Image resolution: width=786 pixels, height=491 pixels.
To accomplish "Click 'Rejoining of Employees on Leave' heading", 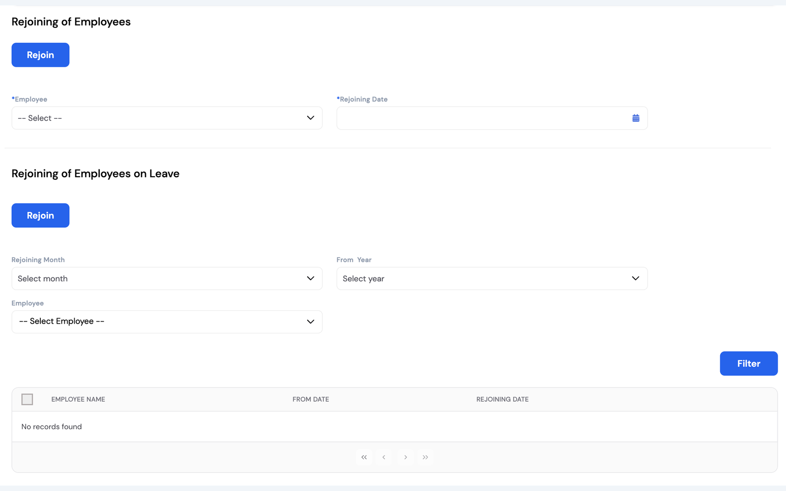I will coord(95,174).
